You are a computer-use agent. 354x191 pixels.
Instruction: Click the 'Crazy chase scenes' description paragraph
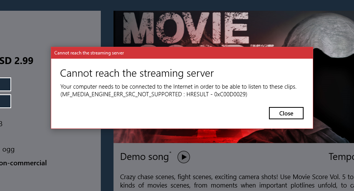(x=237, y=181)
